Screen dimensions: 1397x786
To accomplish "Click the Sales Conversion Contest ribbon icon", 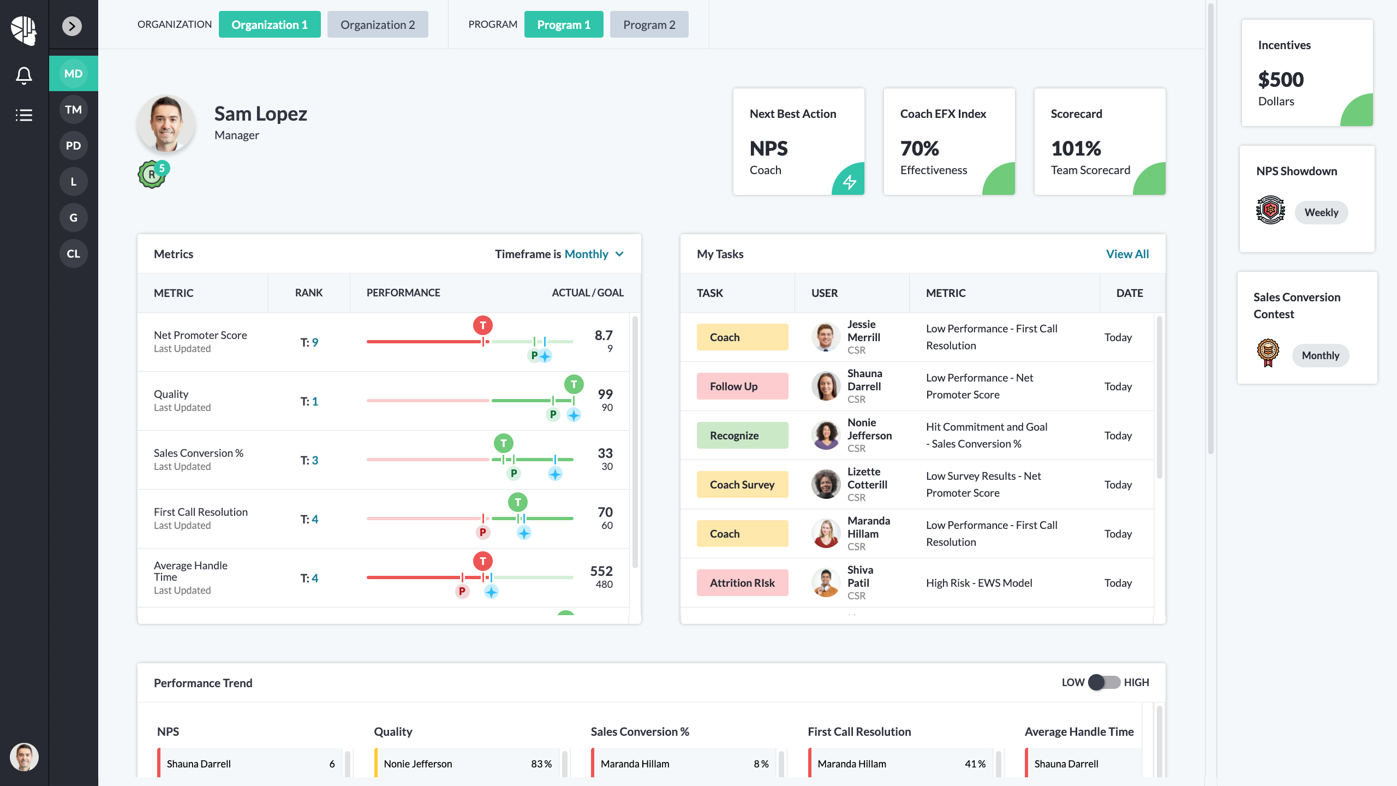I will click(x=1268, y=353).
